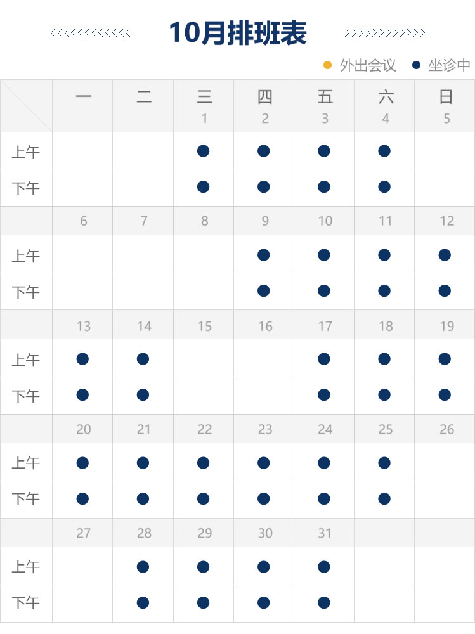Select the October 12 afternoon dot
Image resolution: width=475 pixels, height=634 pixels.
click(x=445, y=291)
